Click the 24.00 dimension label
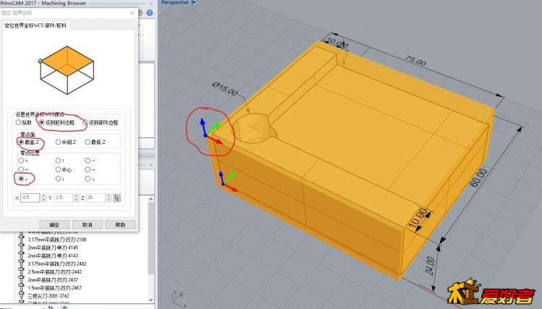 [431, 266]
